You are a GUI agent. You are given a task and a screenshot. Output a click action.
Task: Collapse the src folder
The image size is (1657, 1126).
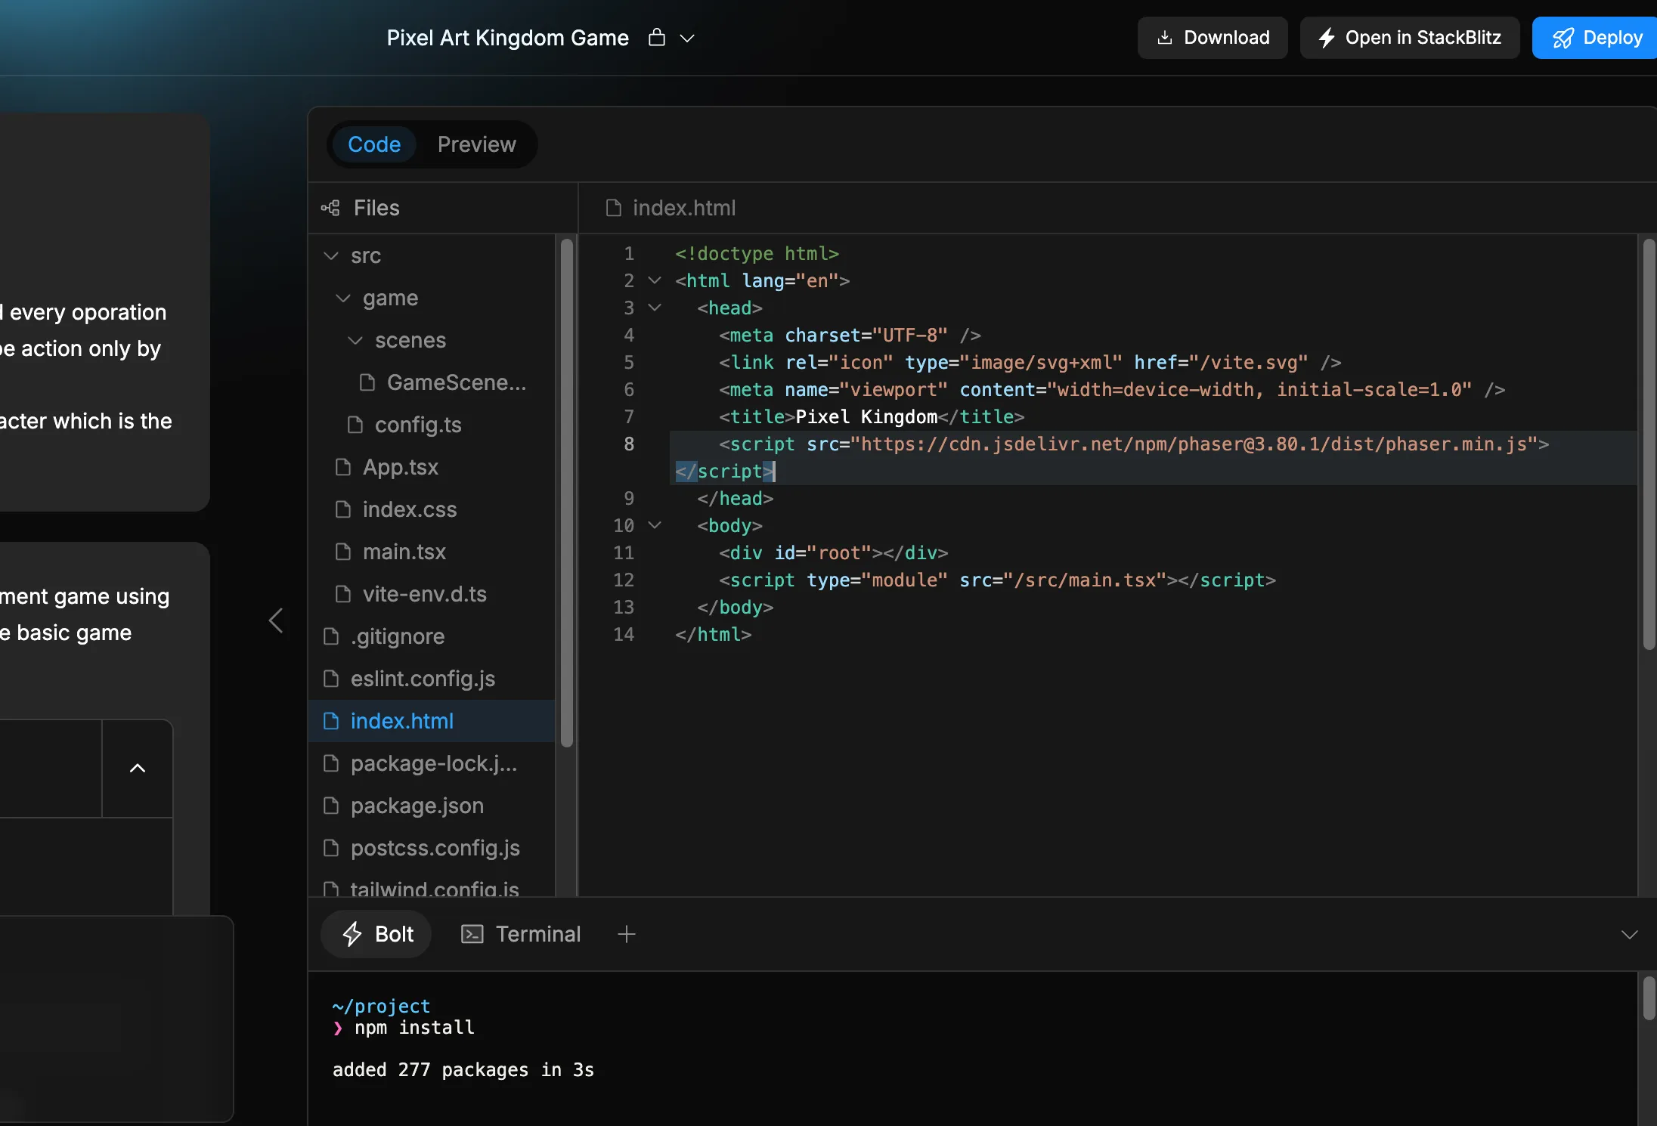tap(331, 255)
